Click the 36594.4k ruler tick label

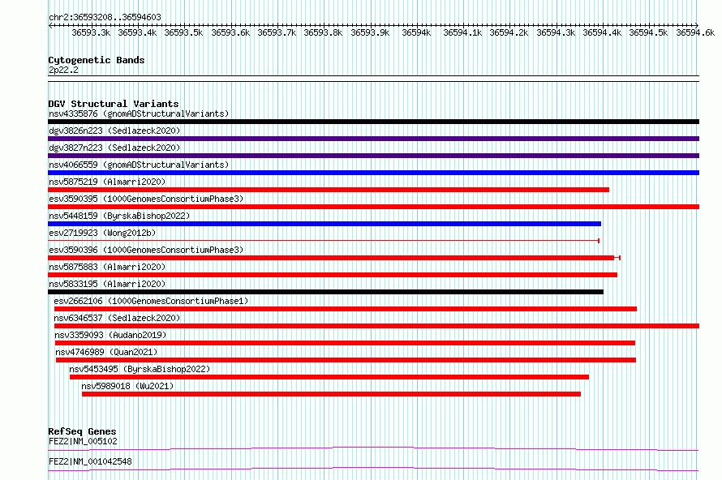coord(602,32)
